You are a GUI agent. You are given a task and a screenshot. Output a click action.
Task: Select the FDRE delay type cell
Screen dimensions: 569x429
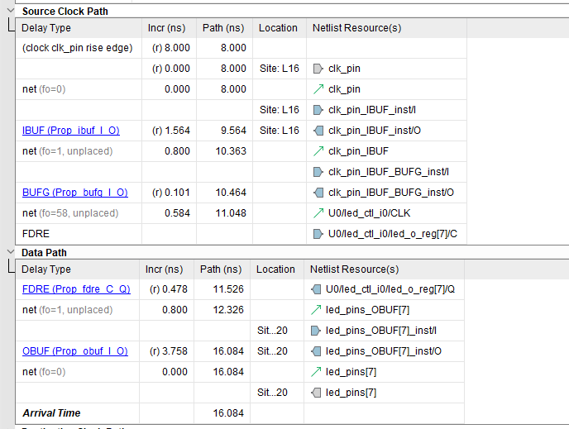coord(79,234)
